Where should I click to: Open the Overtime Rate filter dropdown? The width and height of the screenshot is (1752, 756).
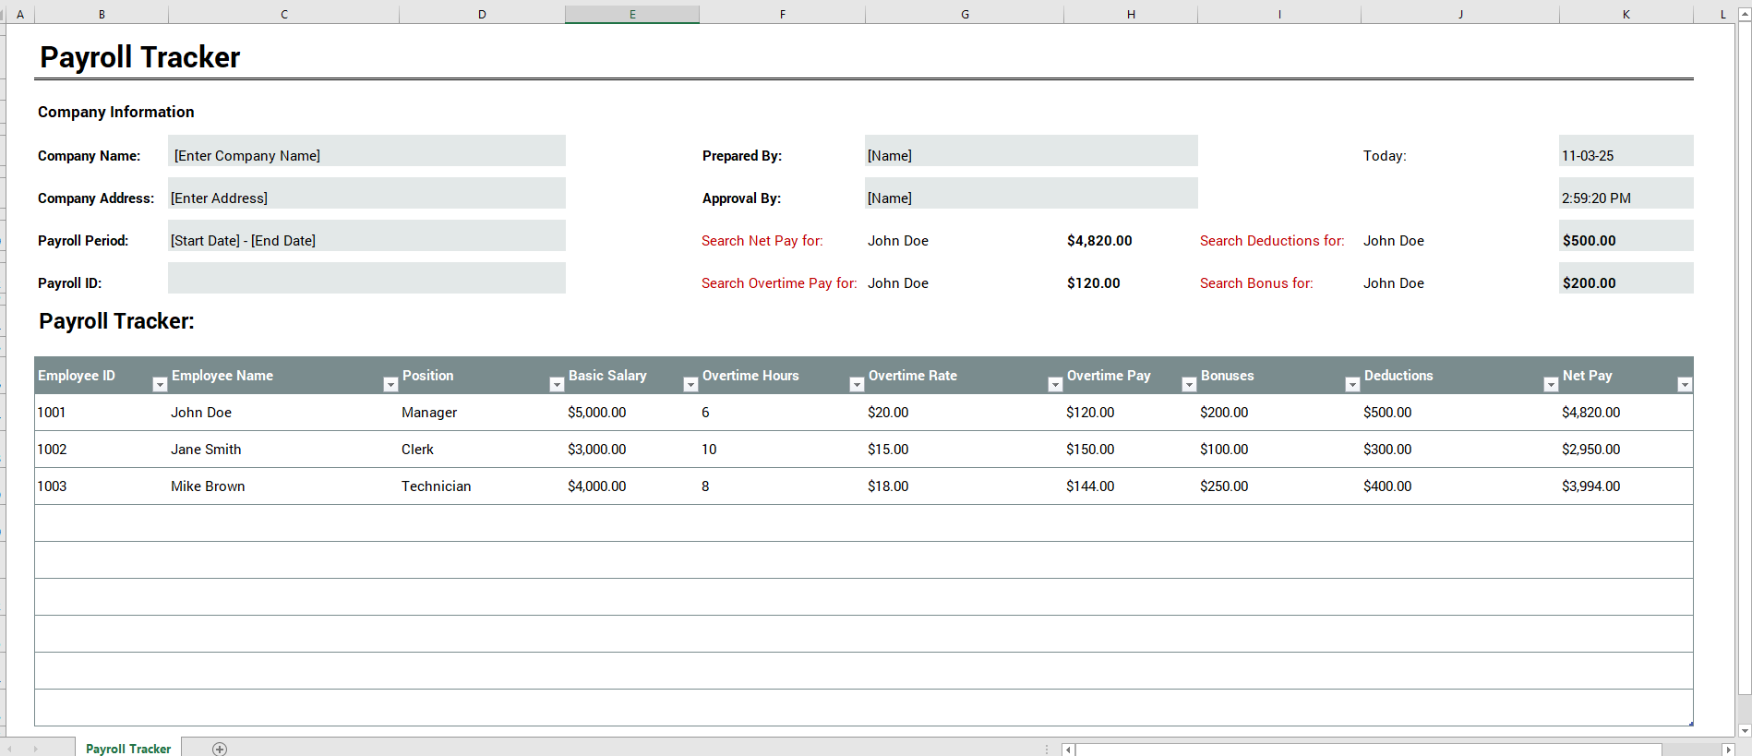click(1055, 385)
